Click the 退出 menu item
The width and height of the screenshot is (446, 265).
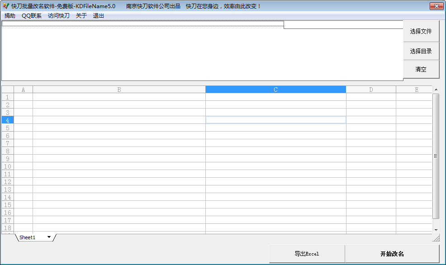(99, 16)
